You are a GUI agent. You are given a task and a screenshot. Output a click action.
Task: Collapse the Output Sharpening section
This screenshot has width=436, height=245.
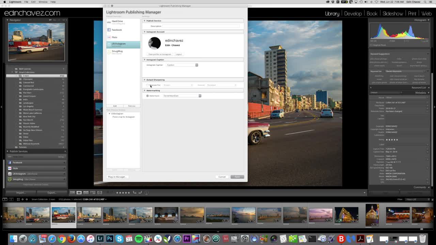pos(144,80)
